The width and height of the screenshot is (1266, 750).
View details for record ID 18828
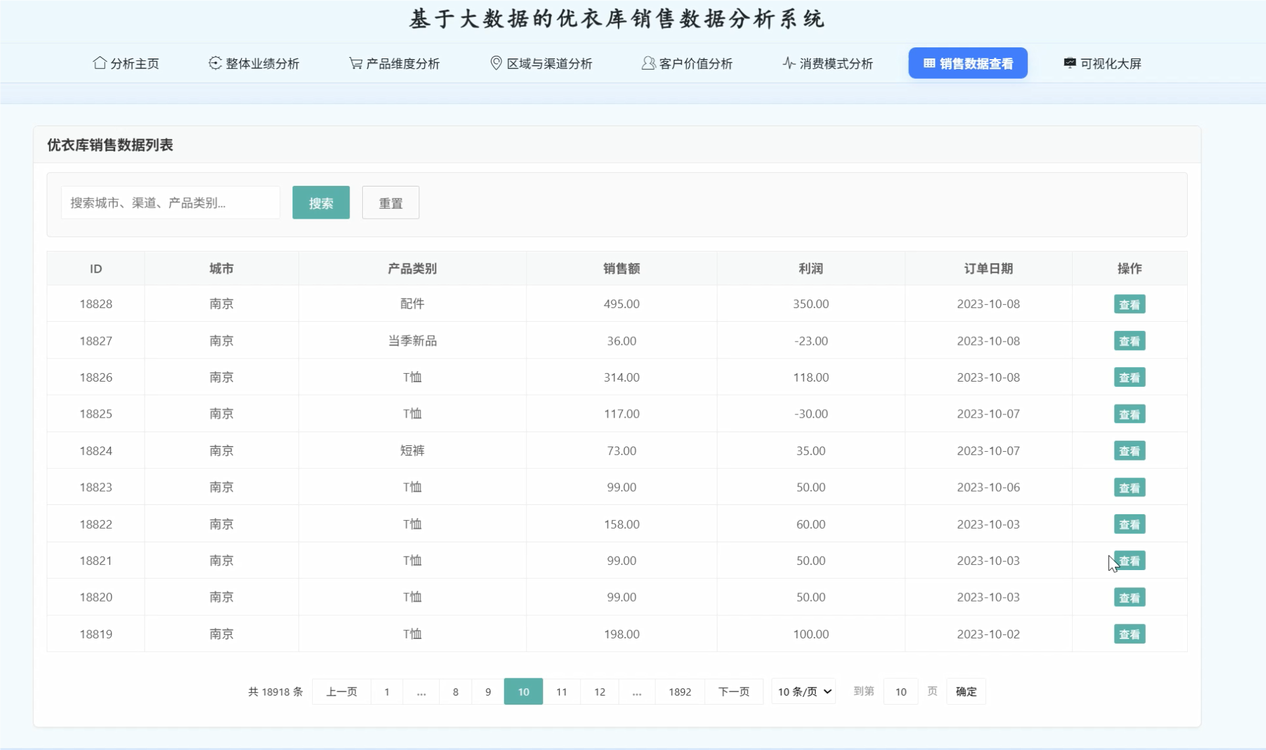1129,305
